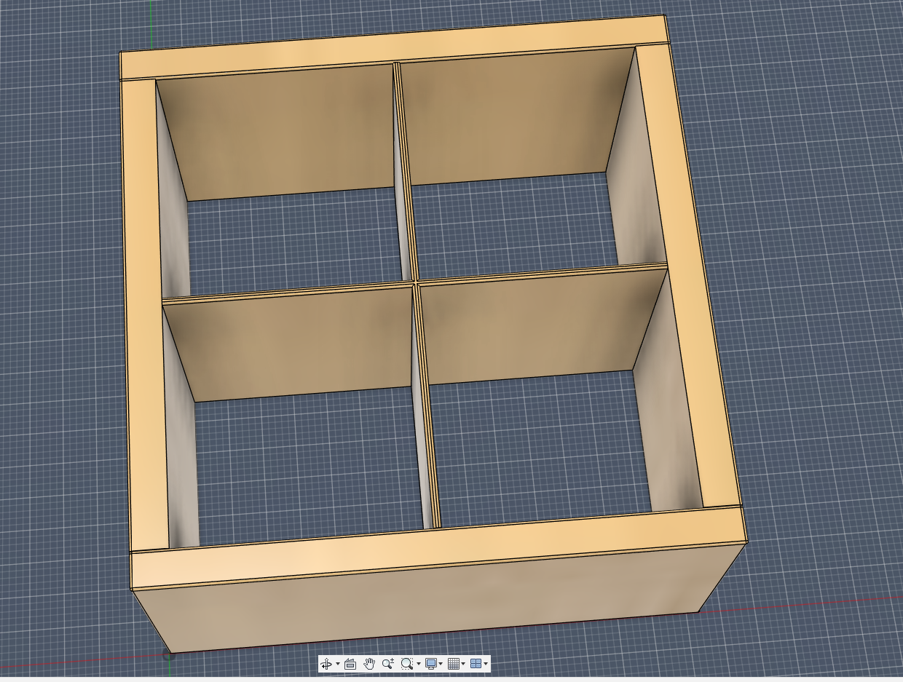Click the Display Settings monitor icon
Image resolution: width=903 pixels, height=682 pixels.
pos(431,664)
